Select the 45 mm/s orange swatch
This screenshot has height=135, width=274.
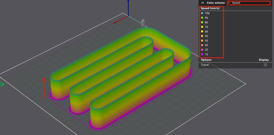click(x=202, y=40)
